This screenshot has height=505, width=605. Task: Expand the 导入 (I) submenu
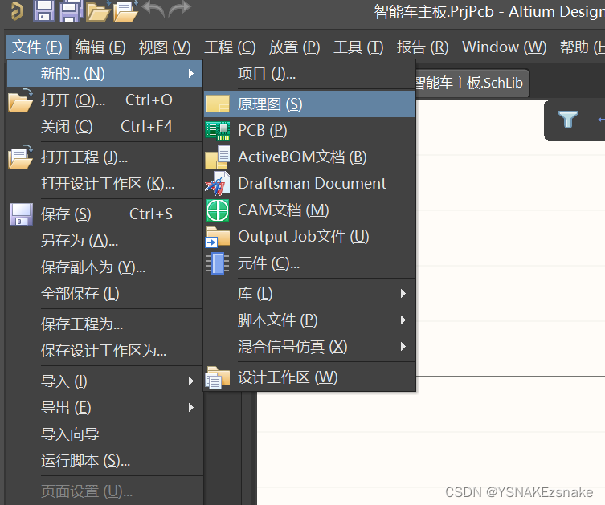pyautogui.click(x=104, y=381)
